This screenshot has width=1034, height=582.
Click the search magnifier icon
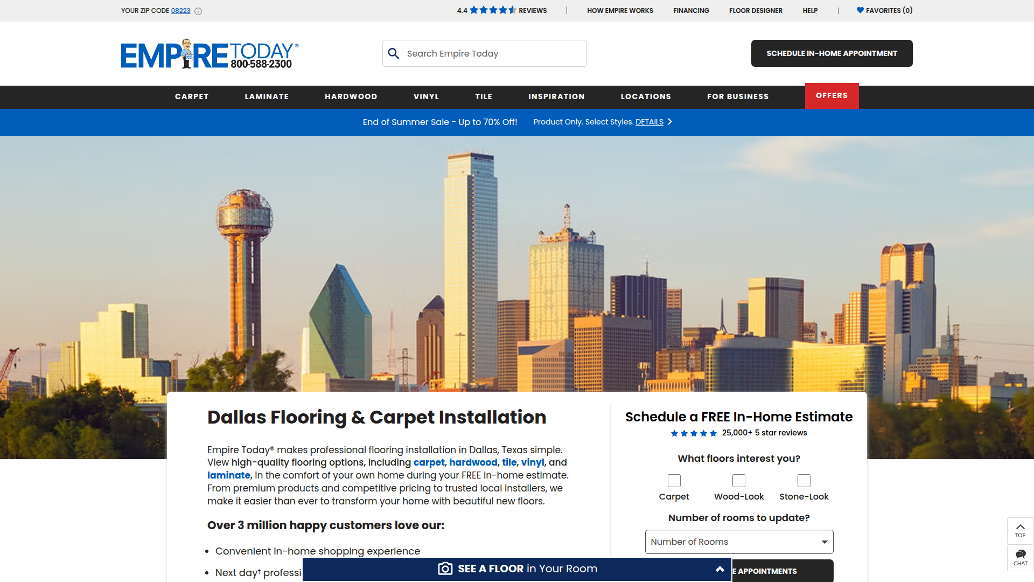coord(394,53)
